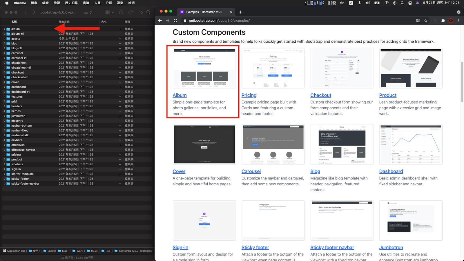464x261 pixels.
Task: Open the Finder group-by dropdown
Action: point(110,12)
